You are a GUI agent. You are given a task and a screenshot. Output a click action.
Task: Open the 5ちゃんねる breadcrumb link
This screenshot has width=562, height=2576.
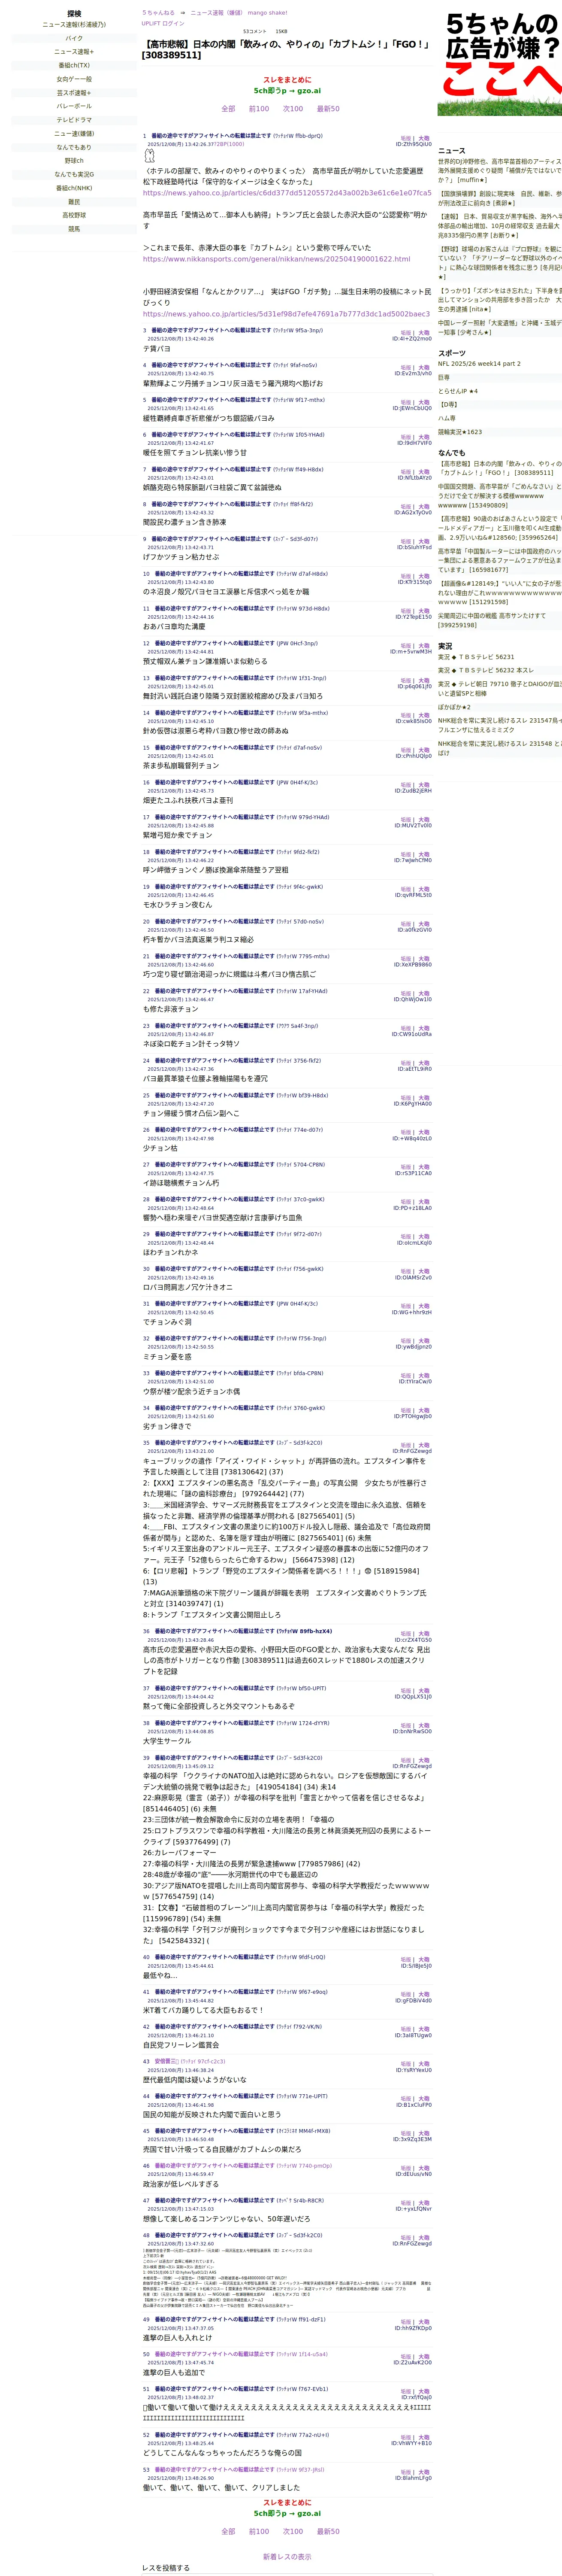158,13
